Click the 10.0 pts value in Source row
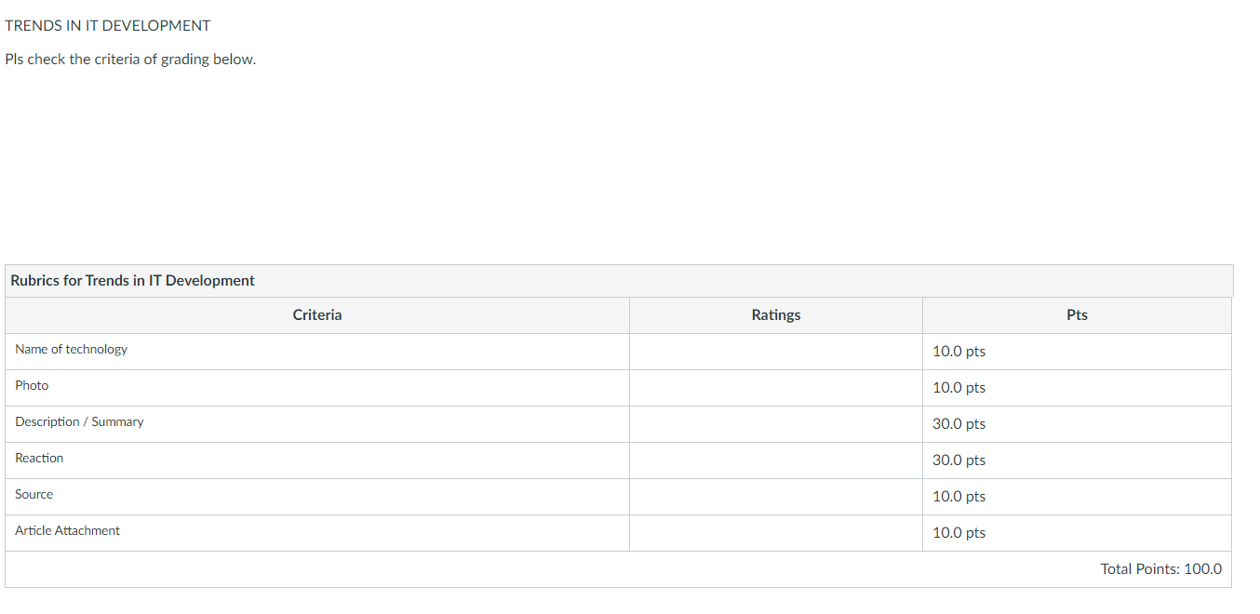The height and width of the screenshot is (614, 1260). [958, 497]
